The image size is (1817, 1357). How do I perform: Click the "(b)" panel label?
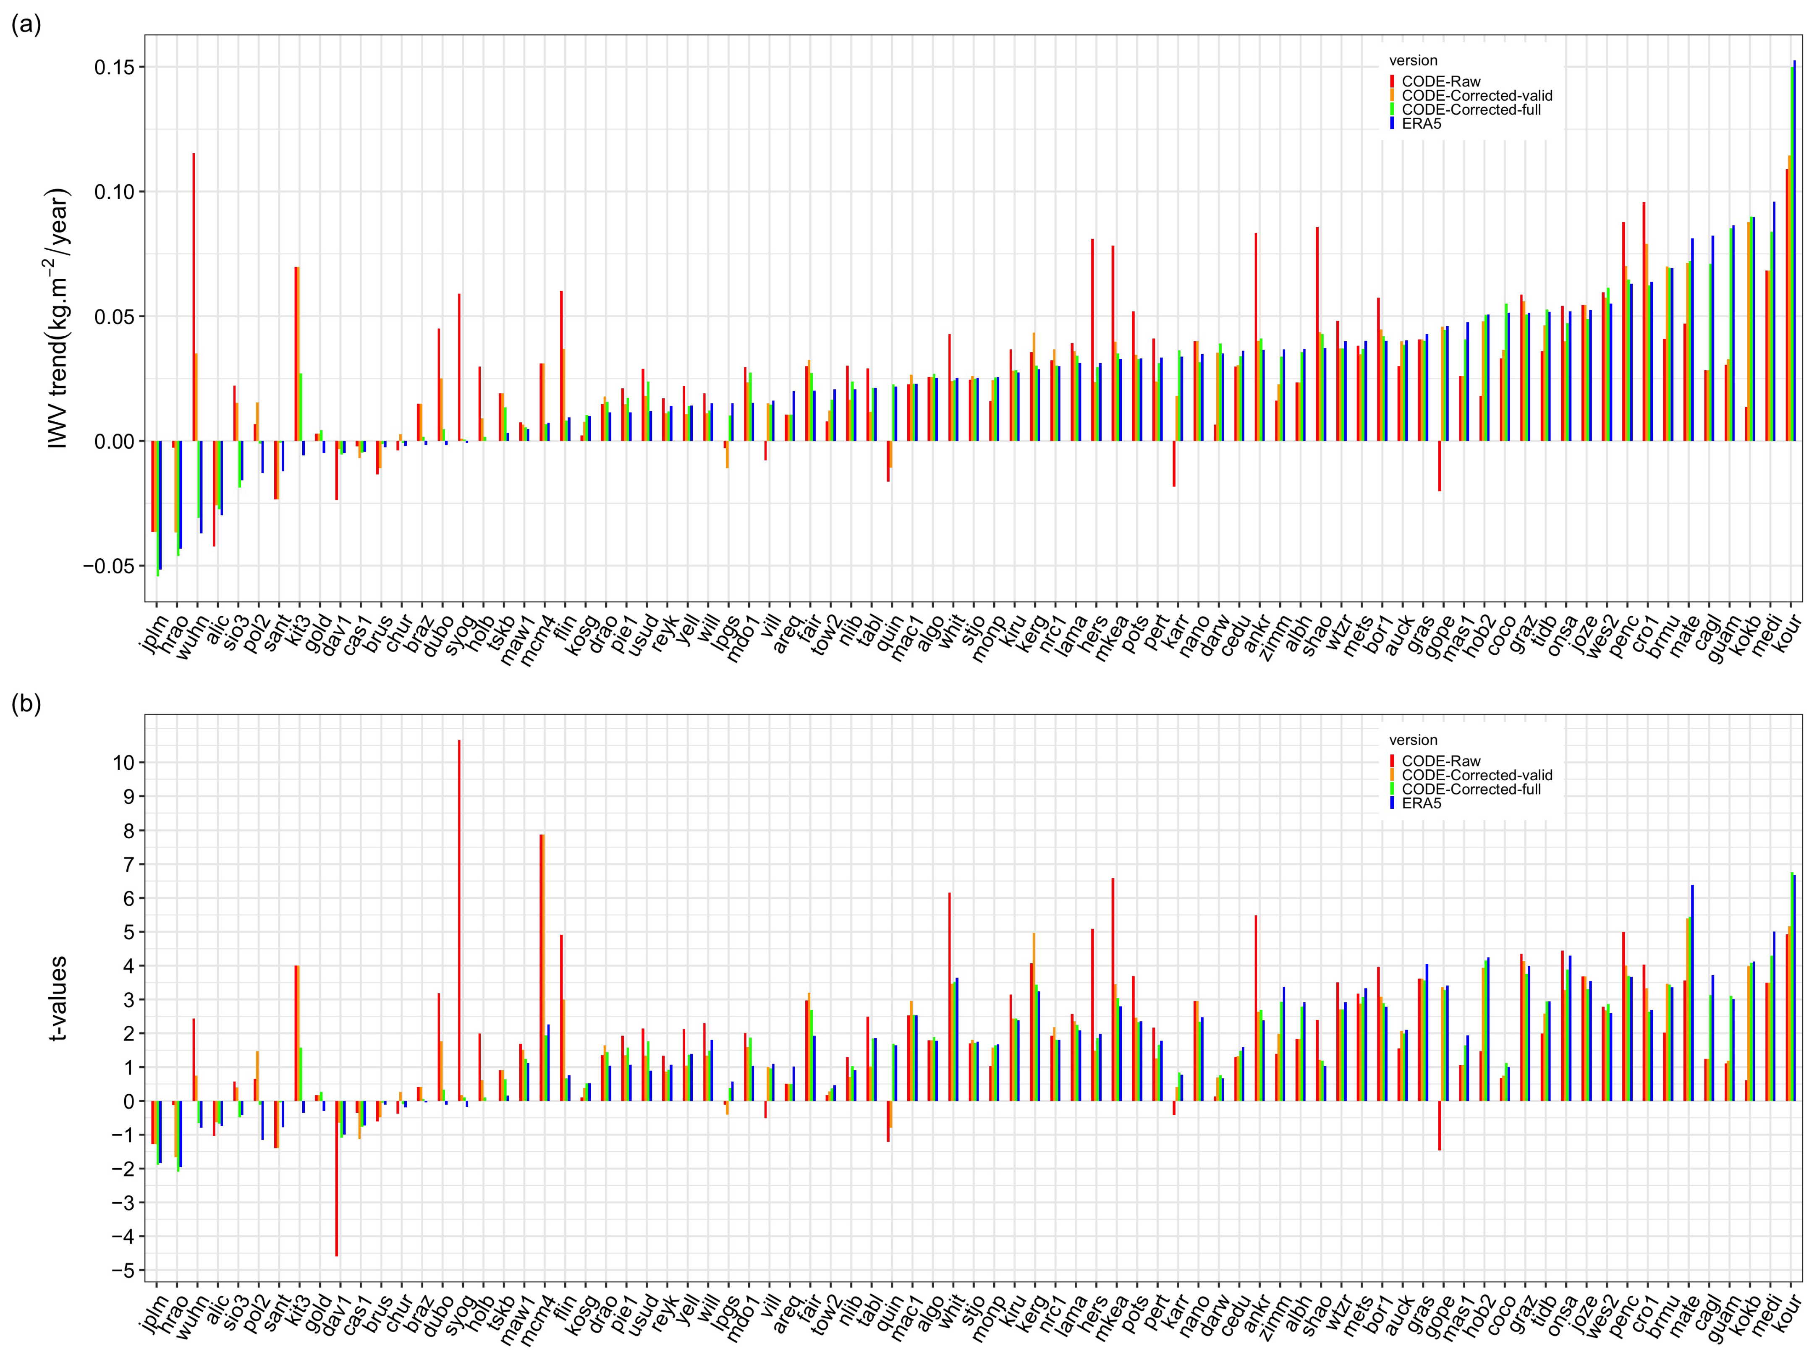[26, 704]
